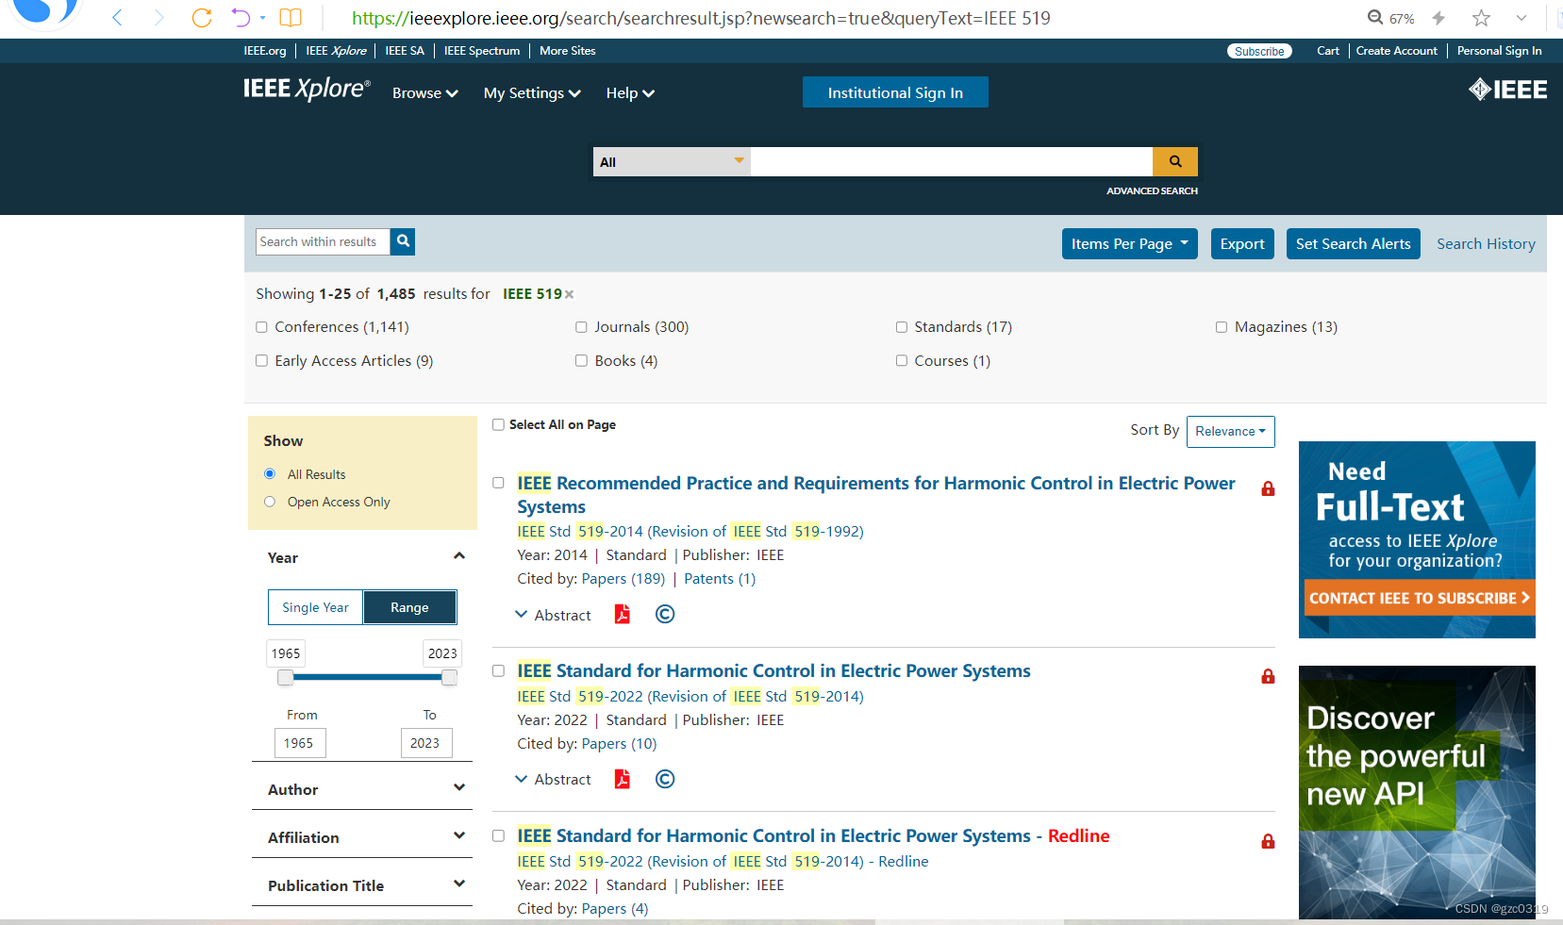
Task: Tick checkbox for the Redline result
Action: tap(498, 835)
